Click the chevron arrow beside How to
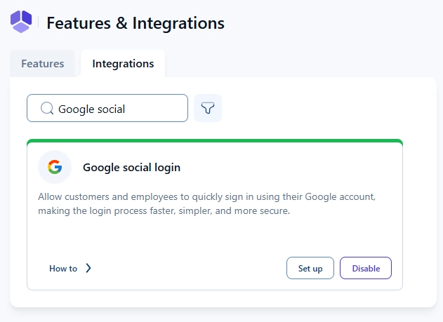443x322 pixels. click(x=88, y=268)
